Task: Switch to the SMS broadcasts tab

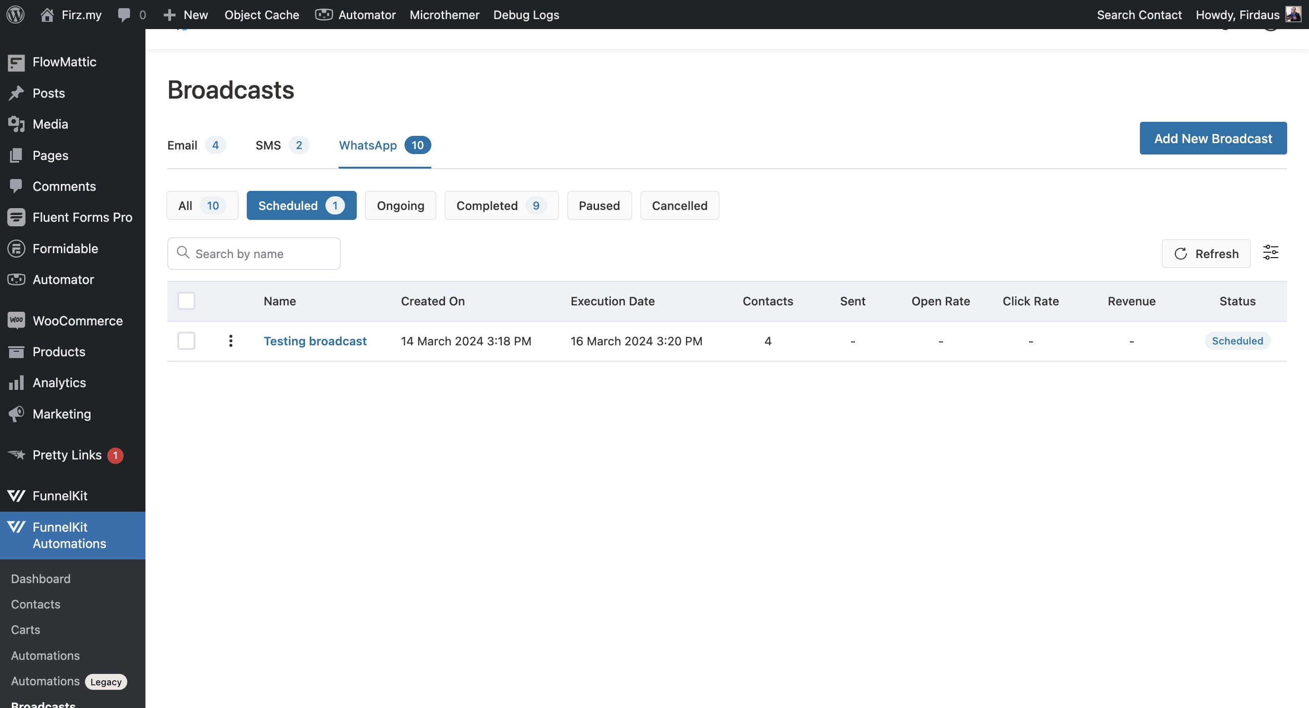Action: (x=282, y=145)
